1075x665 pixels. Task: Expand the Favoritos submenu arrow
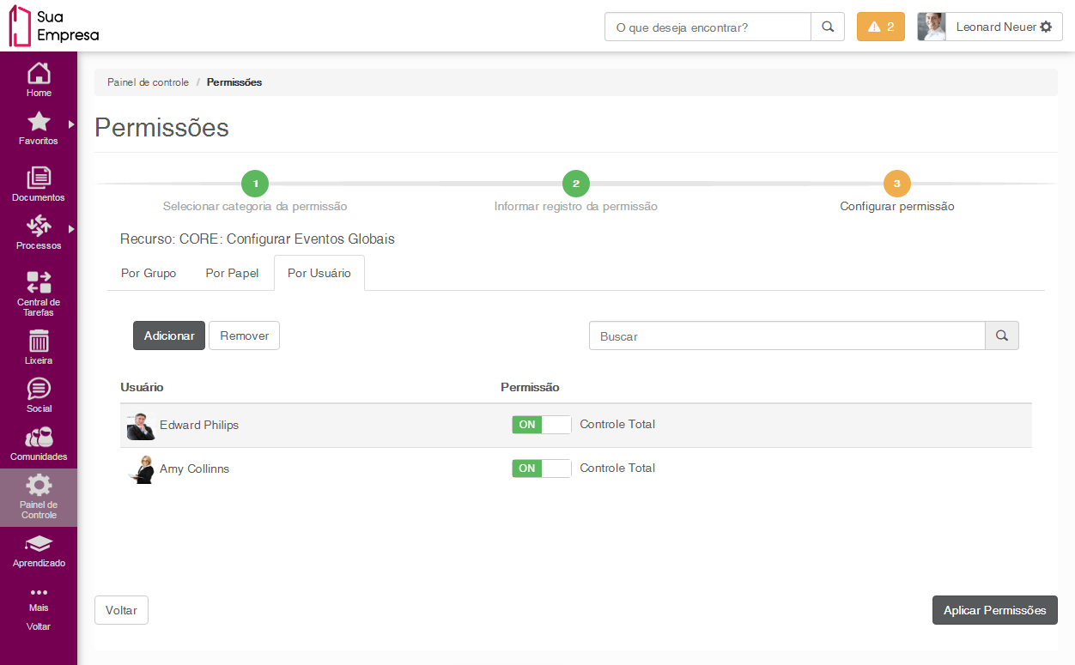tap(71, 124)
